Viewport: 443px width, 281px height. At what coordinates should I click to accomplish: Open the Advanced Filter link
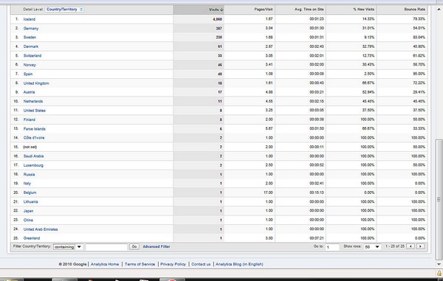click(157, 246)
